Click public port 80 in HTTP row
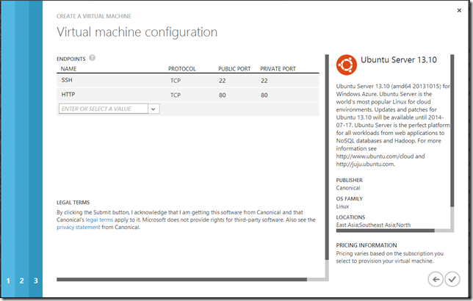 coord(223,95)
